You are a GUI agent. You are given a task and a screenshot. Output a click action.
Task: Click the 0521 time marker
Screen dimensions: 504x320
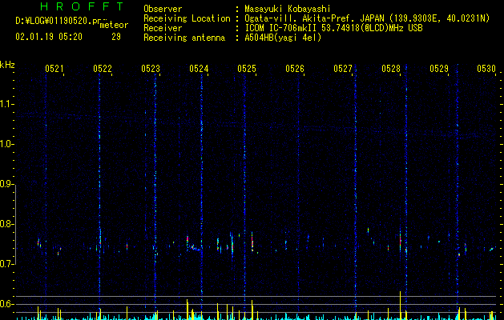tap(54, 69)
